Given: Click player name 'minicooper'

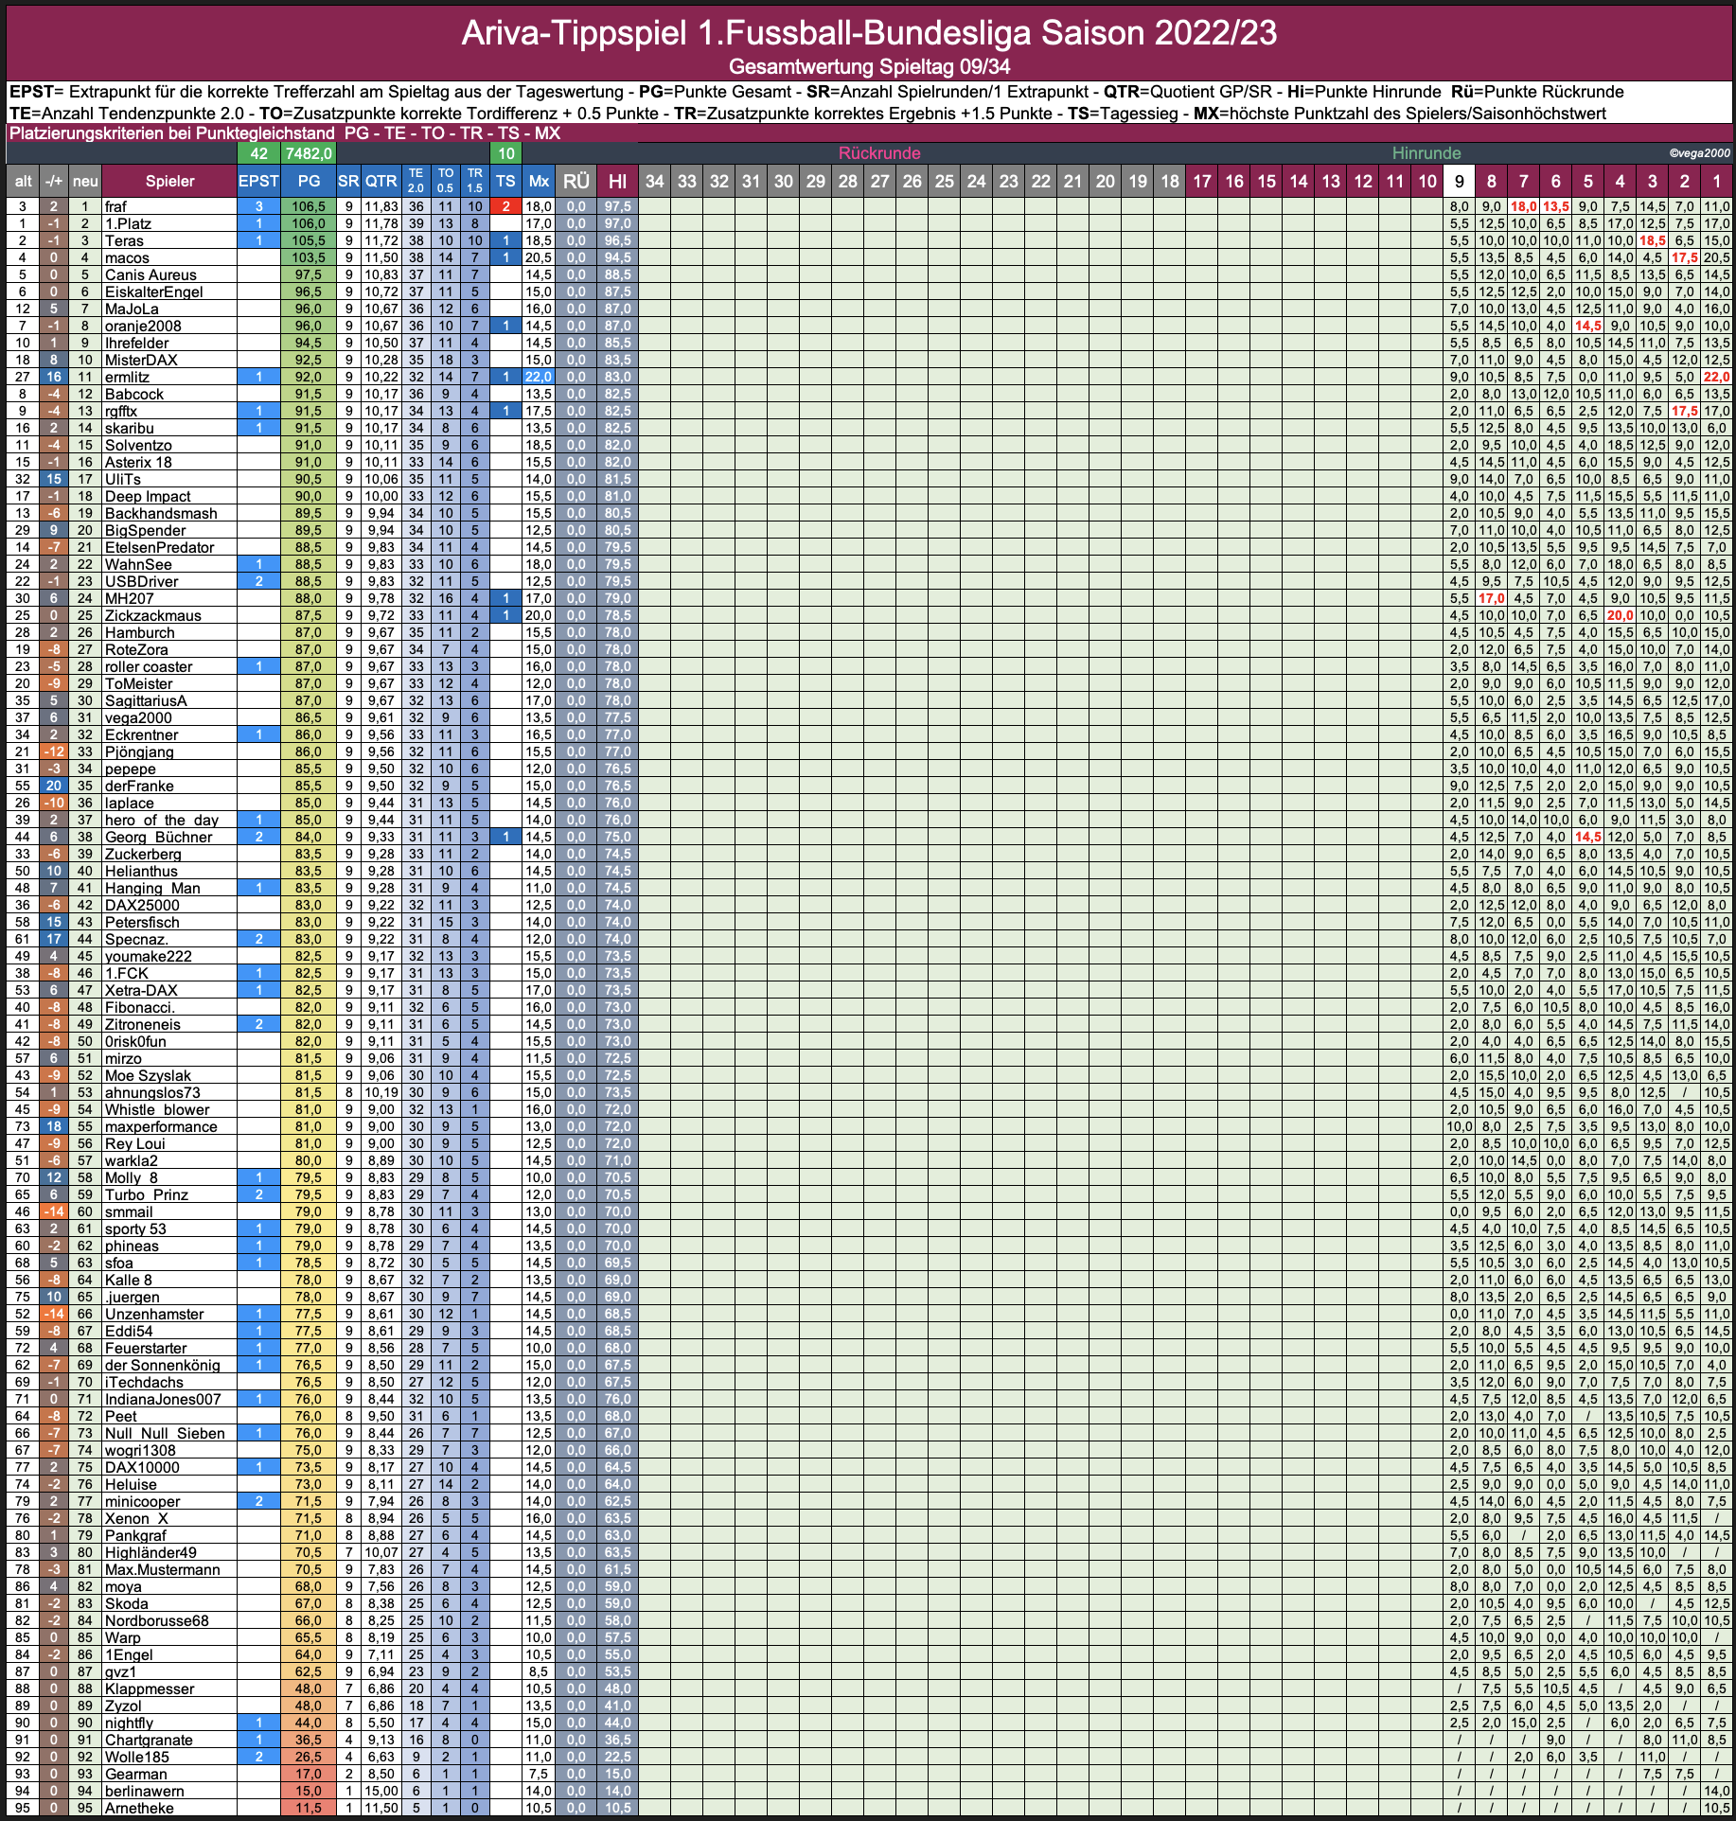Looking at the screenshot, I should [142, 1501].
